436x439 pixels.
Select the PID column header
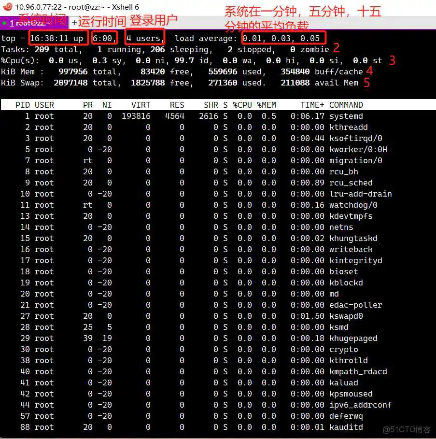click(22, 104)
